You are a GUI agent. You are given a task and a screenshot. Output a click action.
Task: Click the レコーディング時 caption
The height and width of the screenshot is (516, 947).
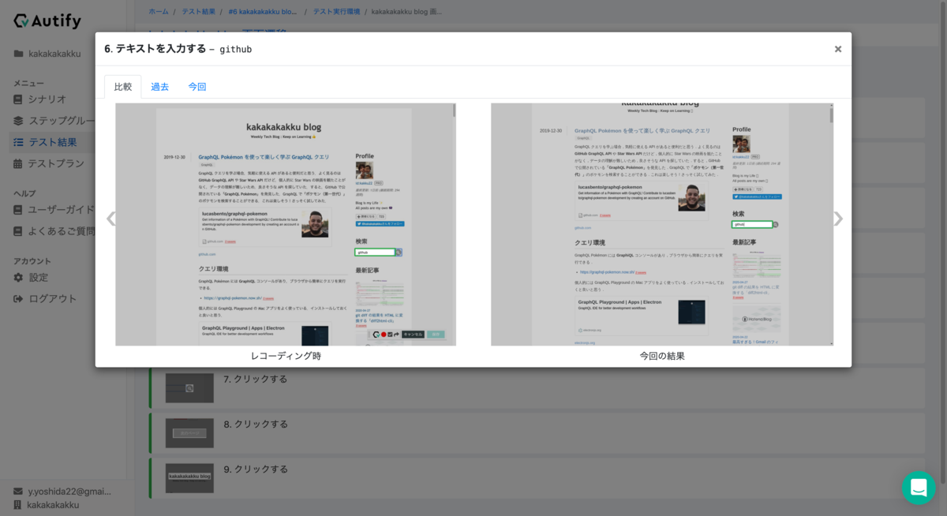[x=286, y=356]
